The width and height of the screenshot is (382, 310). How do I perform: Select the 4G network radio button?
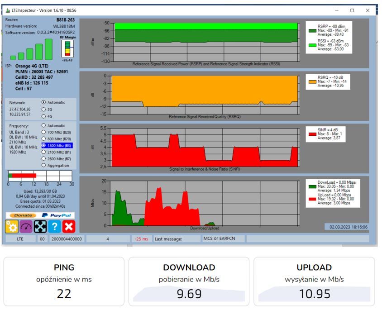click(x=43, y=116)
